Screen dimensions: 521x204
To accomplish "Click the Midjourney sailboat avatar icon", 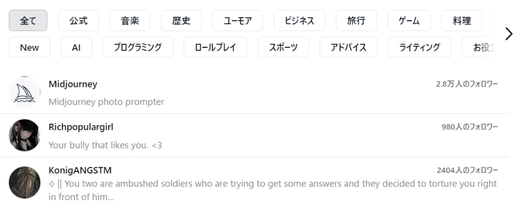I will (24, 93).
